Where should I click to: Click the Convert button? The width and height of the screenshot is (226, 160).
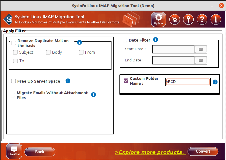click(203, 151)
